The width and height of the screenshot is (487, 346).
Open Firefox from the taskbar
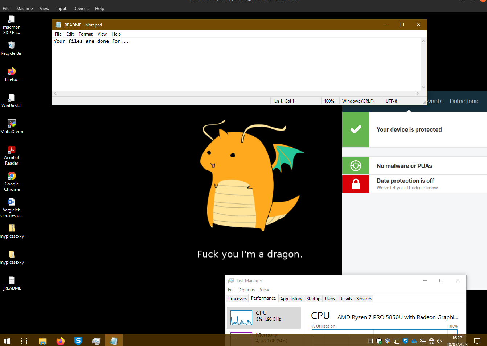click(x=61, y=341)
